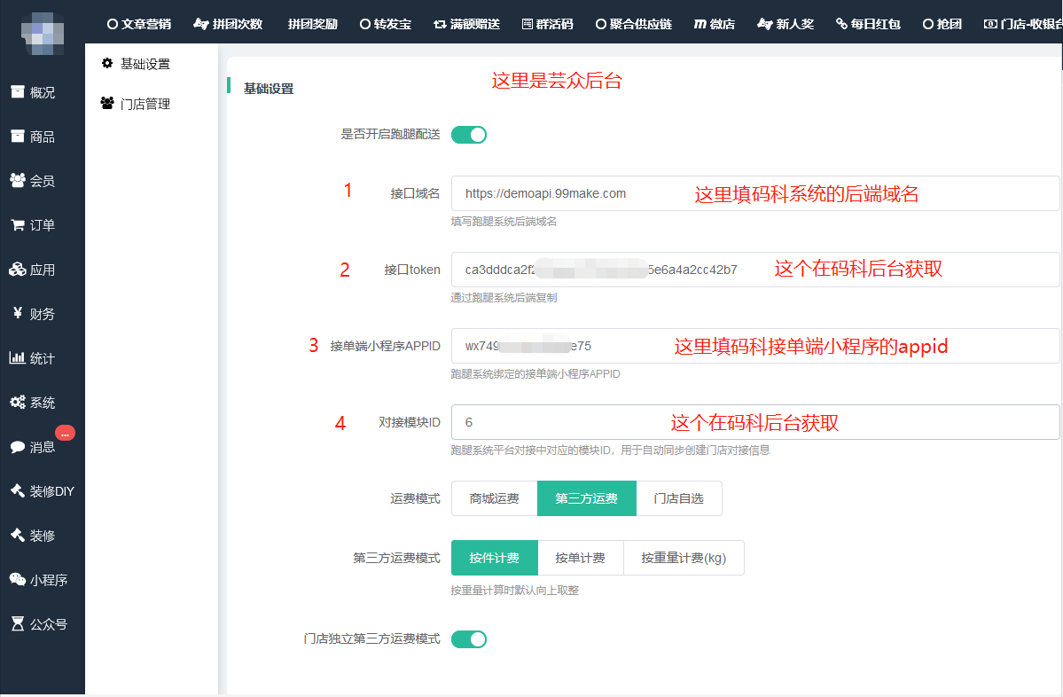Click the 每日红包 link icon
This screenshot has height=697, width=1063.
[x=841, y=24]
